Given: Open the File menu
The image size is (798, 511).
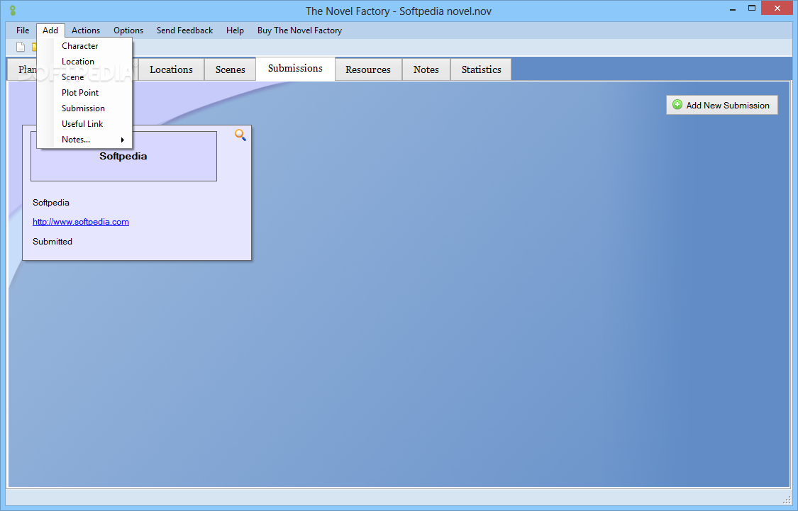Looking at the screenshot, I should tap(23, 30).
